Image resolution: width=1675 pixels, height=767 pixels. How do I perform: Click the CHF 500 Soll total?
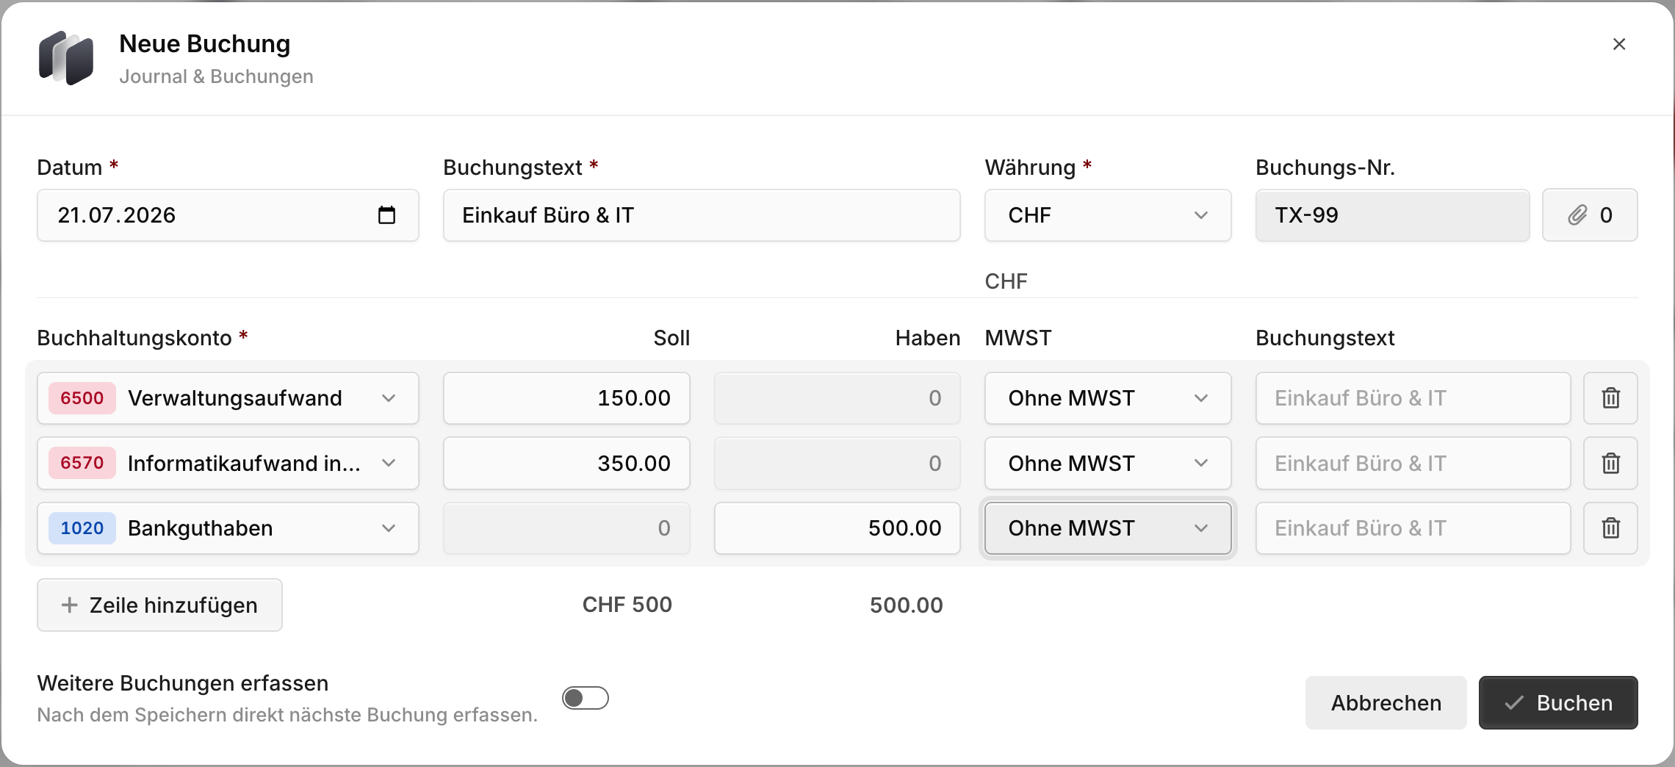point(627,605)
